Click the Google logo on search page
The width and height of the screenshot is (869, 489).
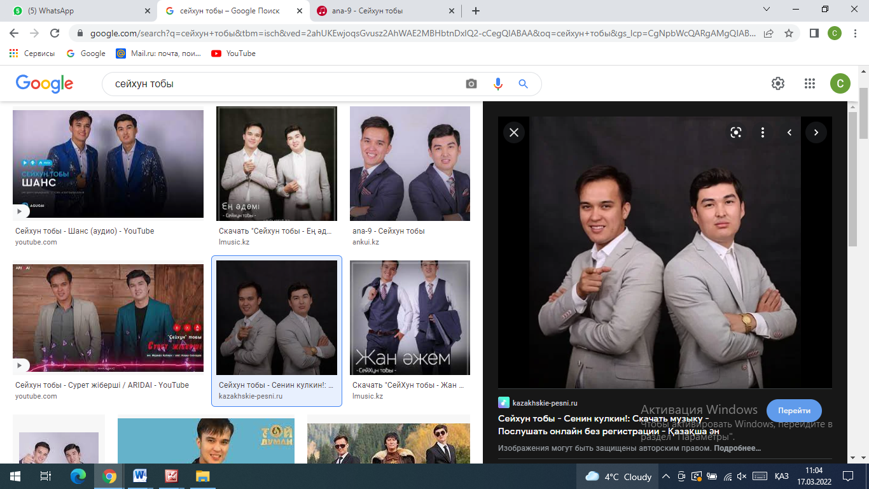pyautogui.click(x=45, y=83)
